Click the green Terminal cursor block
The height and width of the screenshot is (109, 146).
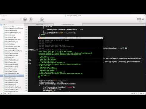pos(39,77)
